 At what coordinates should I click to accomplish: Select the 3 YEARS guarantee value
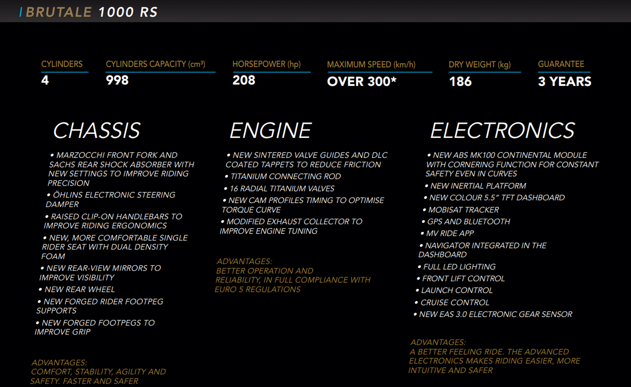pyautogui.click(x=564, y=82)
